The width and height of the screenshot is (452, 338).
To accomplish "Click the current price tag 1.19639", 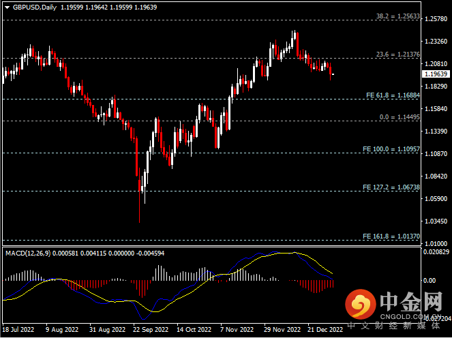I will point(436,74).
